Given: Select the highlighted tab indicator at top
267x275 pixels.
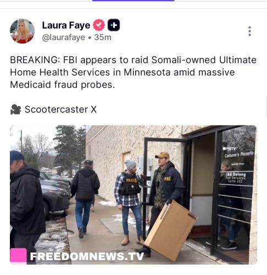Looking at the screenshot, I should point(133,1).
